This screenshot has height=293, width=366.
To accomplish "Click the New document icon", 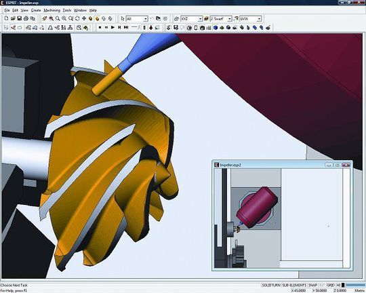I will click(7, 18).
